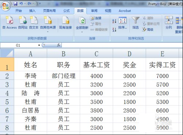Save the workbook via quick access toolbar
Viewport: 183px width, 135px height.
(15, 4)
